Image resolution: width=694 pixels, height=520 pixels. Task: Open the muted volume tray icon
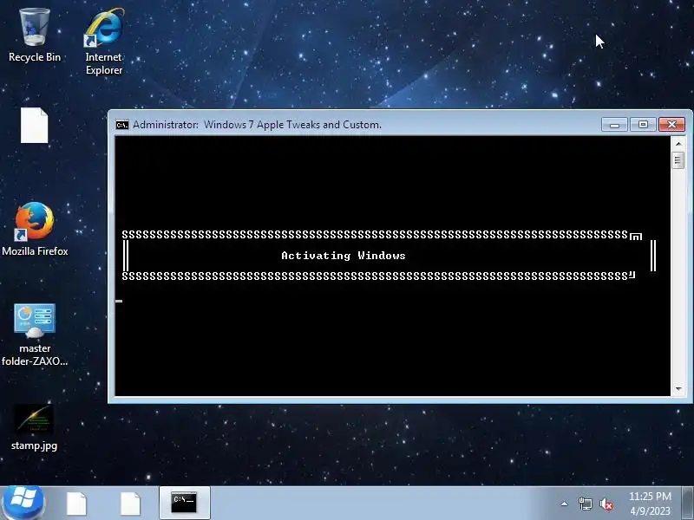point(606,504)
